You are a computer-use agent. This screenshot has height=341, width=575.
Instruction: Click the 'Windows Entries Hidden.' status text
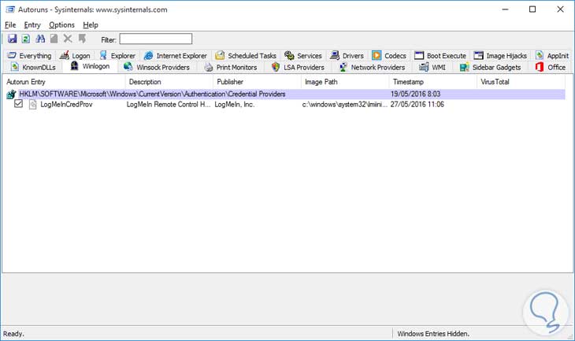[x=433, y=334]
